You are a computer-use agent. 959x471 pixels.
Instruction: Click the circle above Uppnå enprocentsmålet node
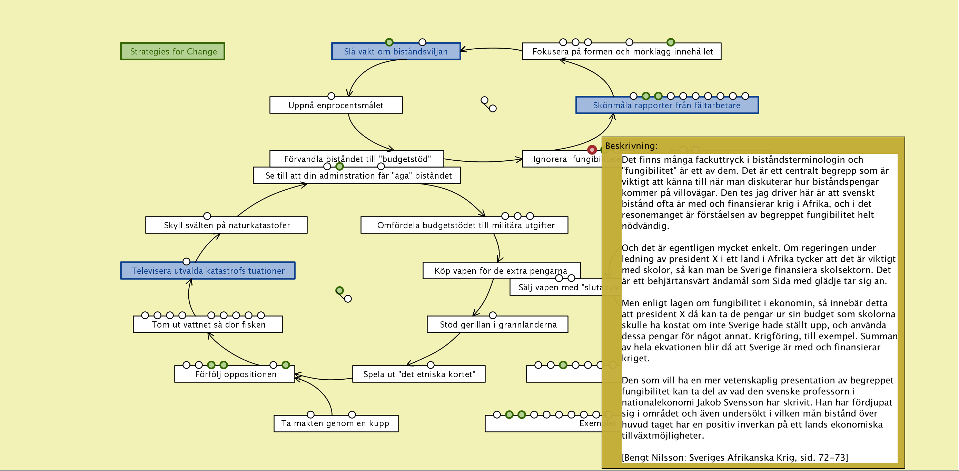pyautogui.click(x=331, y=96)
